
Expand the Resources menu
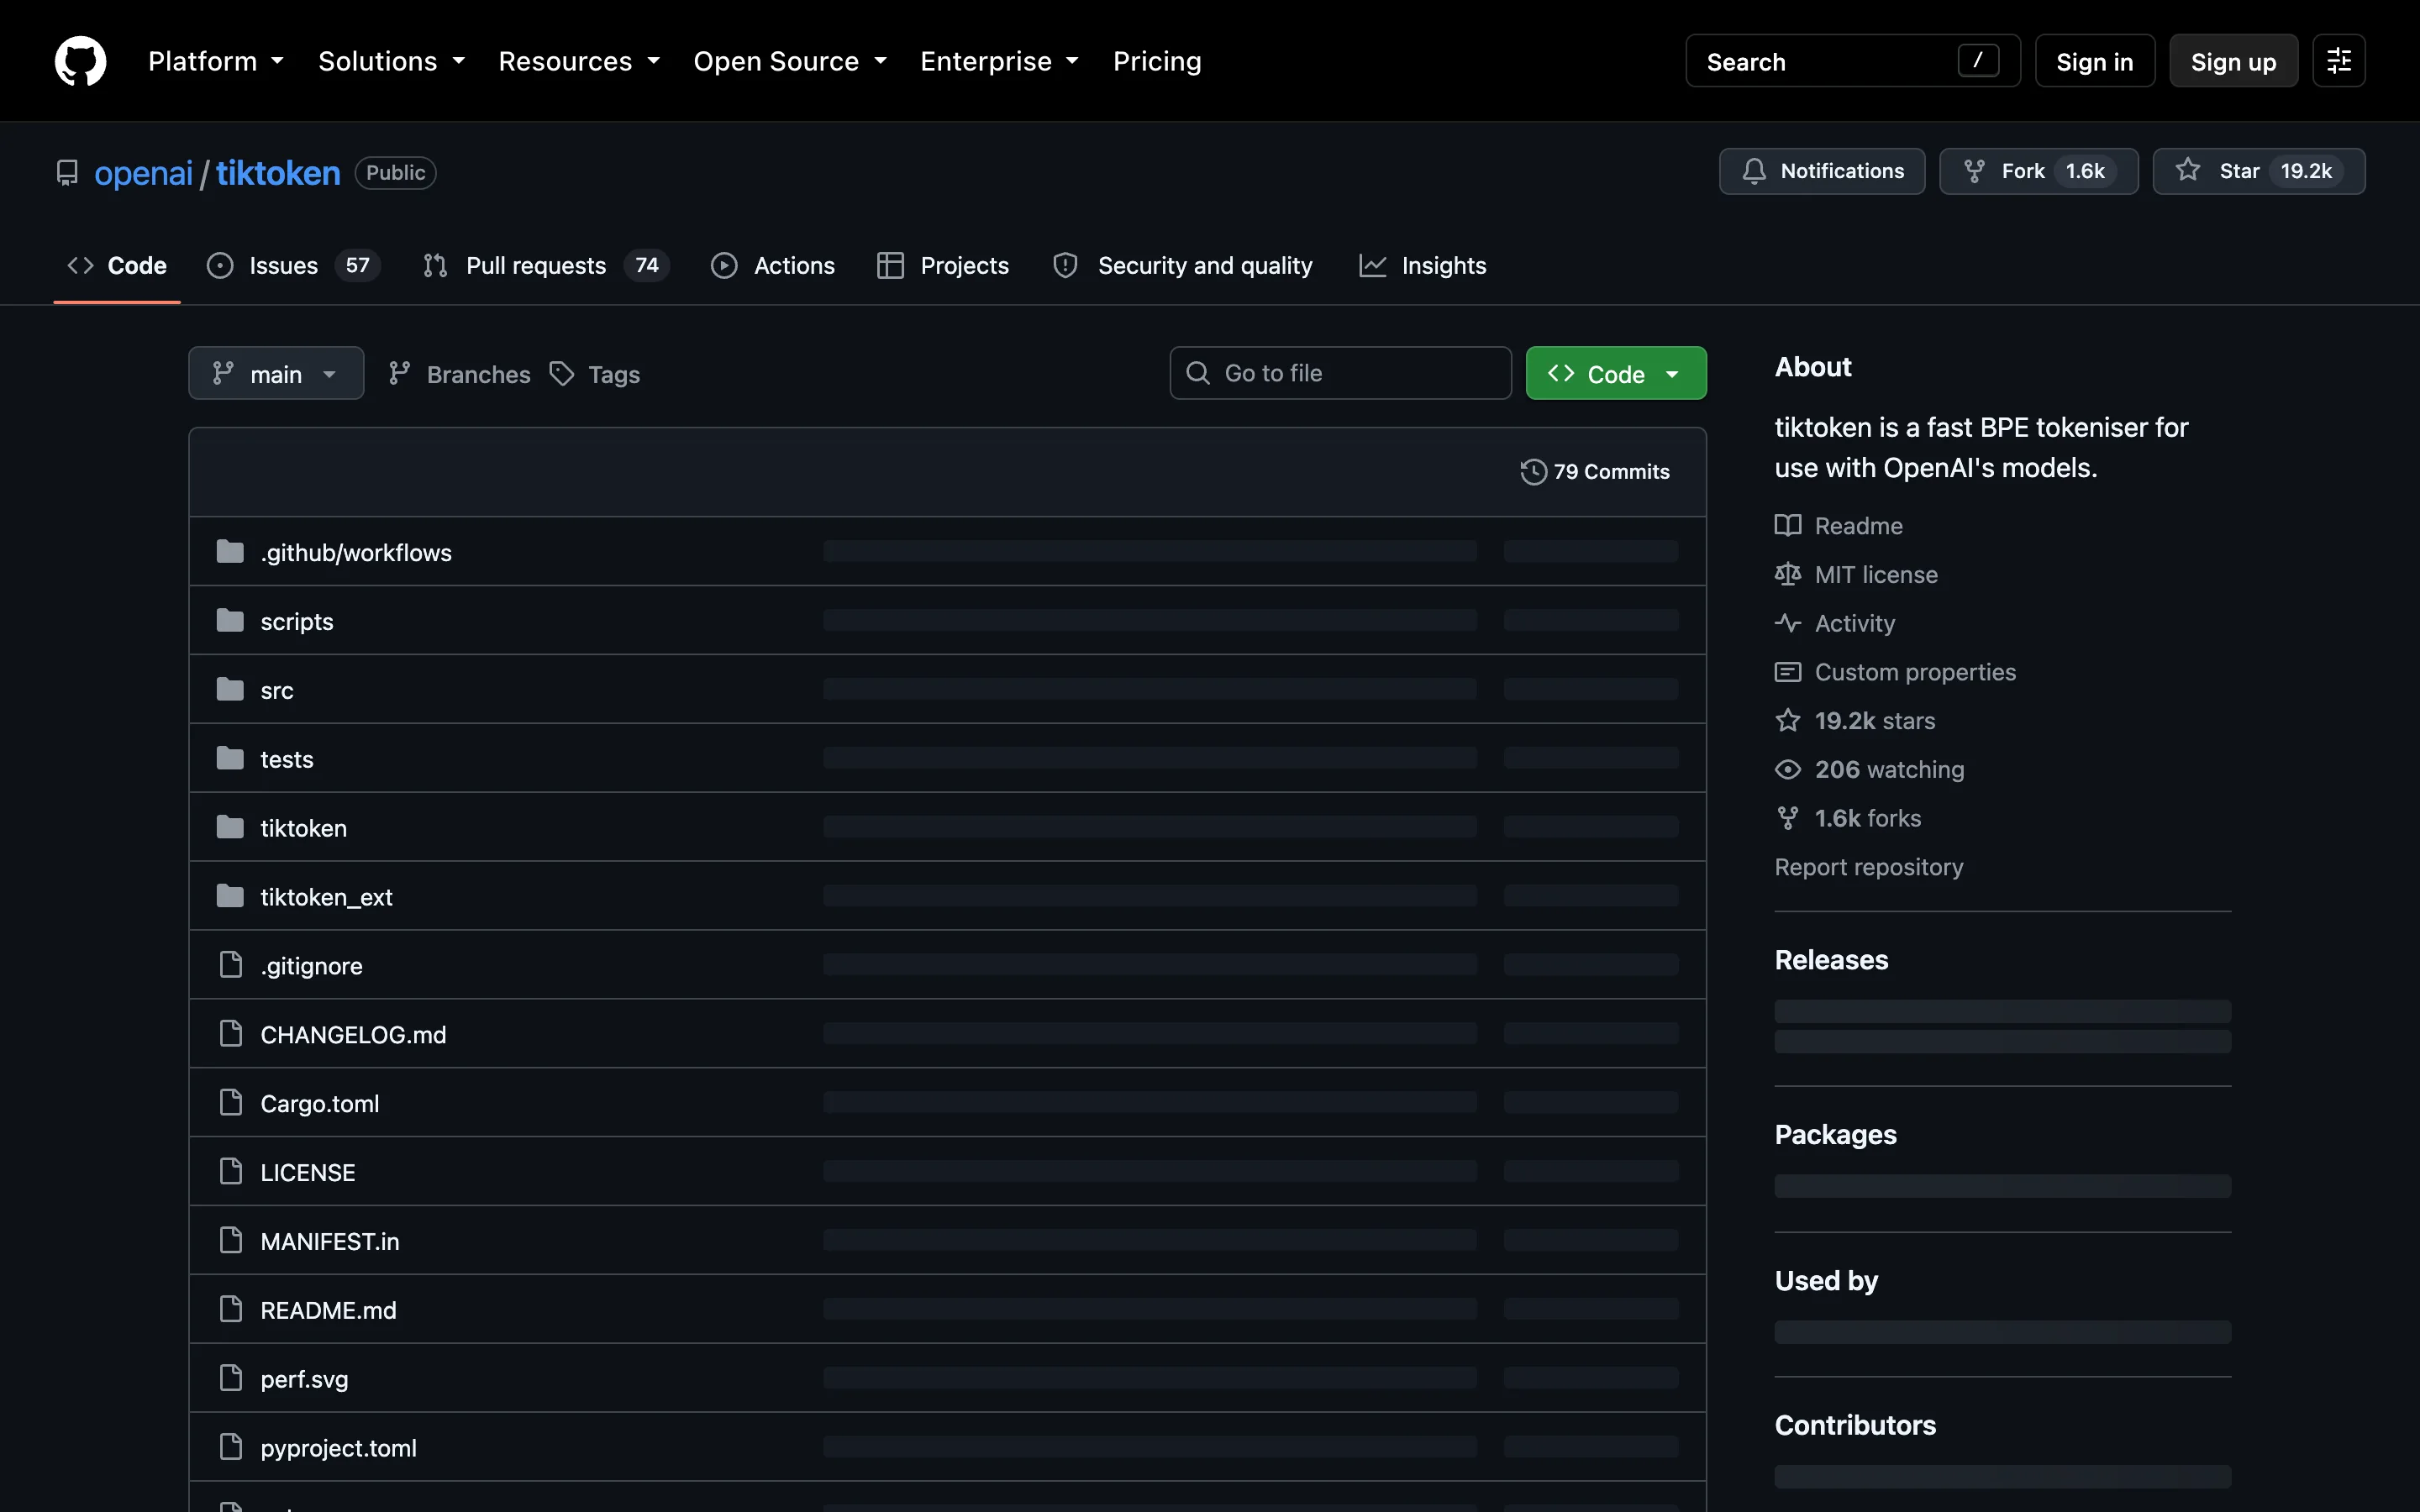pyautogui.click(x=579, y=61)
